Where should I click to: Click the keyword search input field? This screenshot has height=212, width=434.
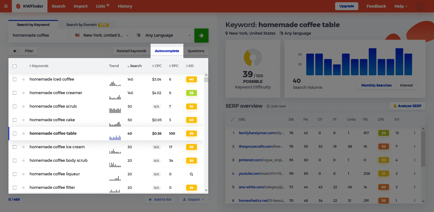[x=39, y=36]
